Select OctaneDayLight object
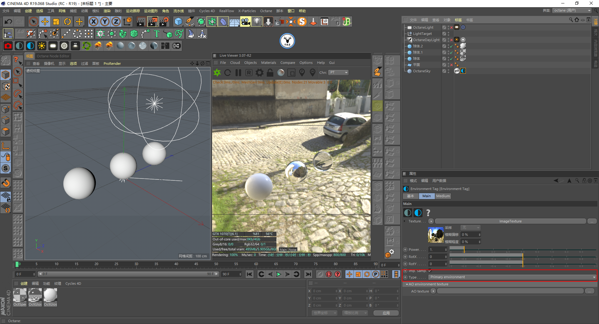Image resolution: width=599 pixels, height=324 pixels. (426, 40)
